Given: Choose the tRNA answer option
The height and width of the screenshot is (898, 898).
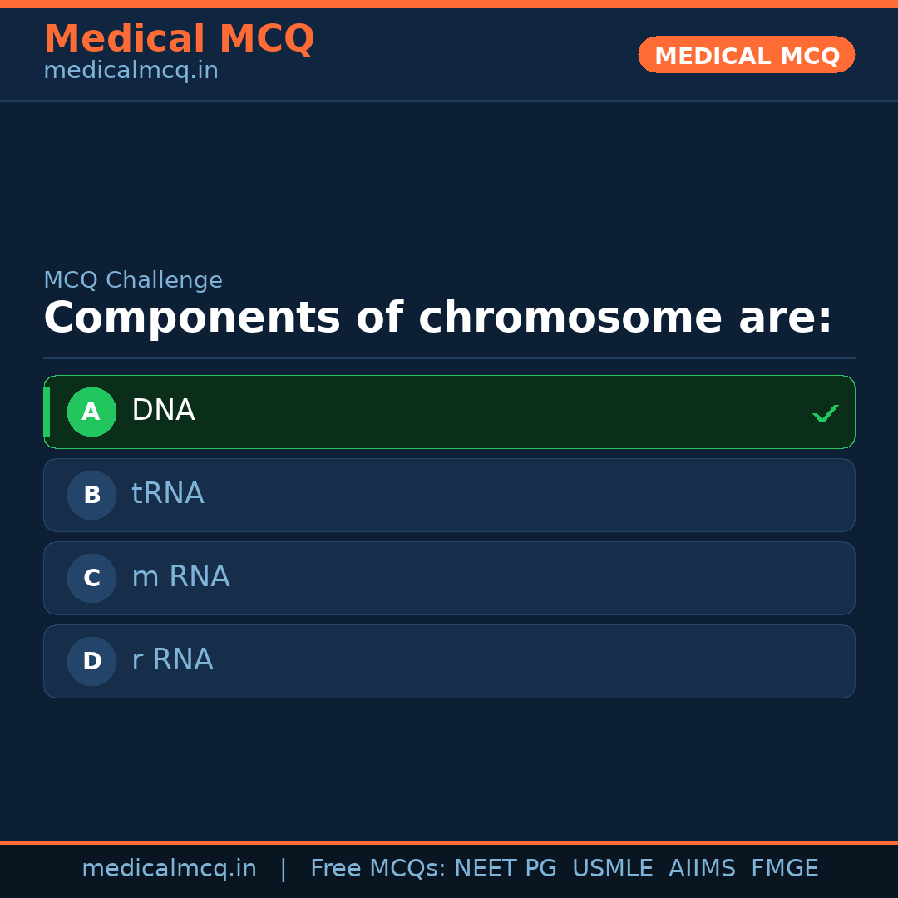Looking at the screenshot, I should click(449, 495).
